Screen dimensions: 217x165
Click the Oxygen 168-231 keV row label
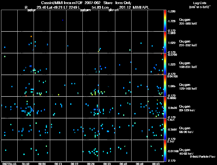click(x=188, y=65)
